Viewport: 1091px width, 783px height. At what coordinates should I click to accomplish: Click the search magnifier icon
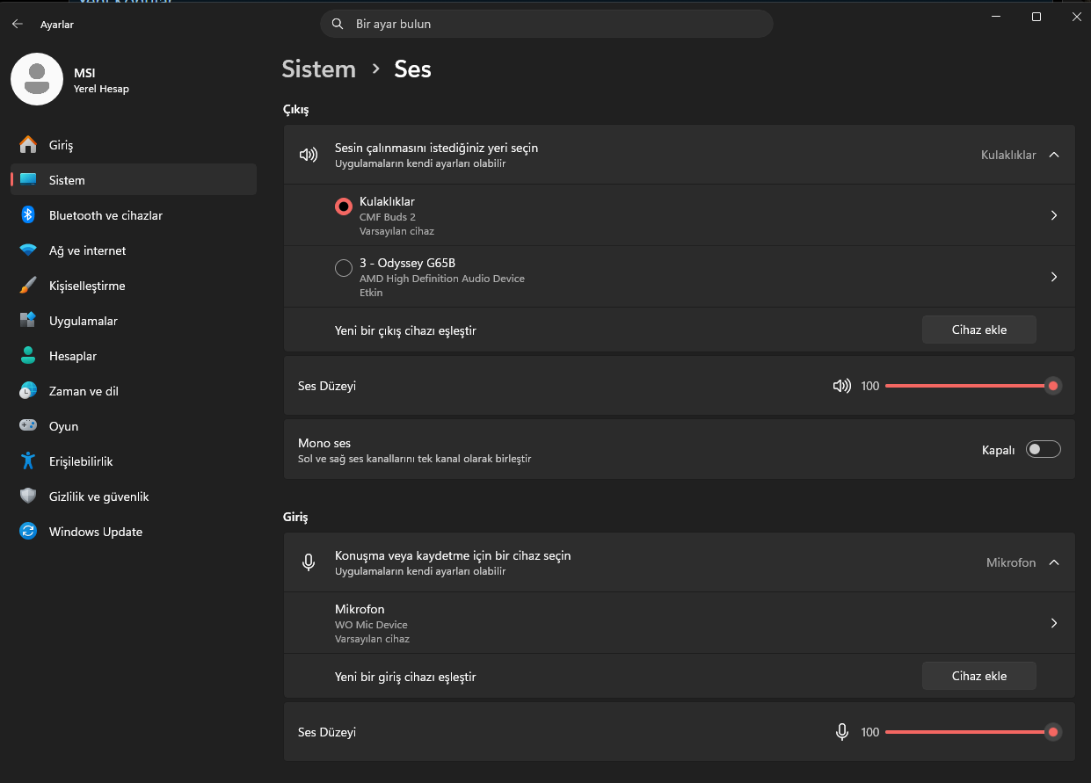point(338,24)
